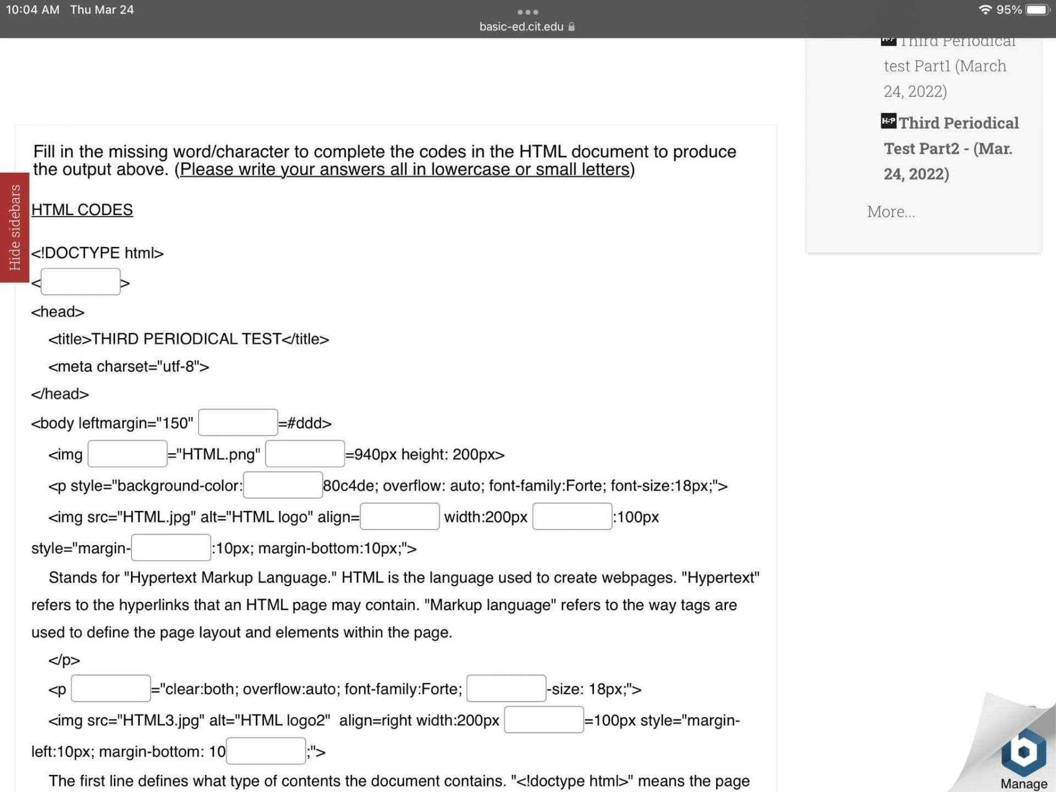Tap the basic-ed.cit.edu address bar
This screenshot has width=1056, height=792.
[527, 26]
